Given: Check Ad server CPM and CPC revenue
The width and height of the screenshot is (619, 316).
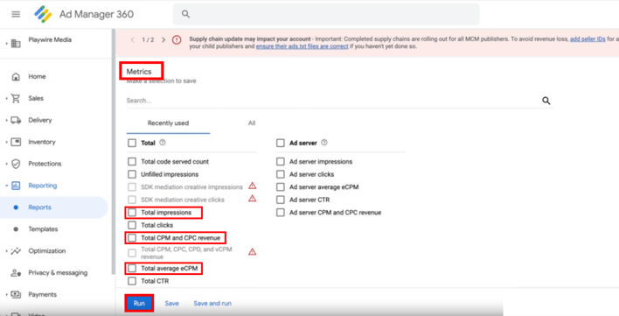Looking at the screenshot, I should 281,213.
